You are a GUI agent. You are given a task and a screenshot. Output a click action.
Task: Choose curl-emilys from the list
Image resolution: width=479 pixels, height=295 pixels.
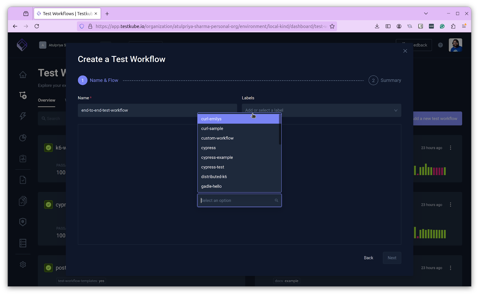(x=238, y=119)
